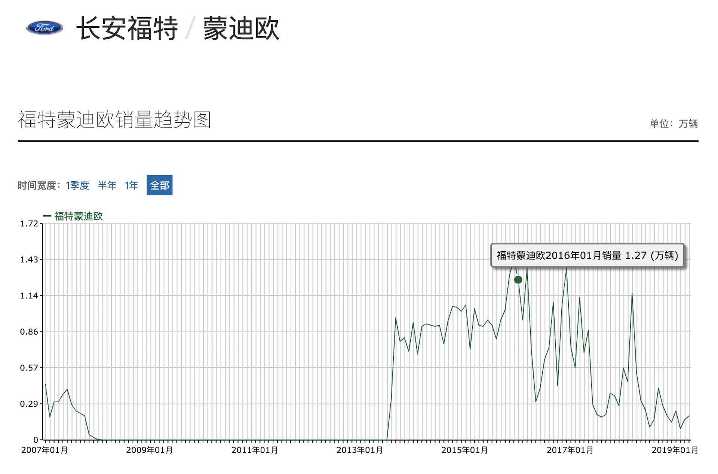Toggle the 福特蒙迪欧 legend series

73,216
